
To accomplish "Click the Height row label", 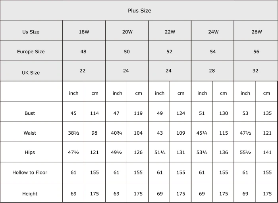I will pos(30,194).
